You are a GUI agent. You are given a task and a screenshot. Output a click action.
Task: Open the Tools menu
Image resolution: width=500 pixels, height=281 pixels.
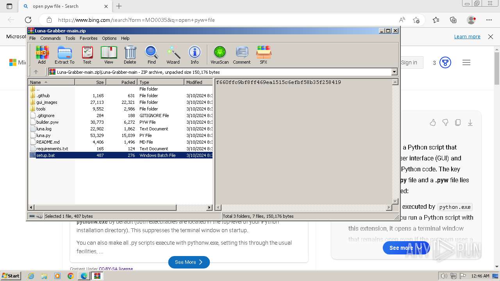pos(70,38)
